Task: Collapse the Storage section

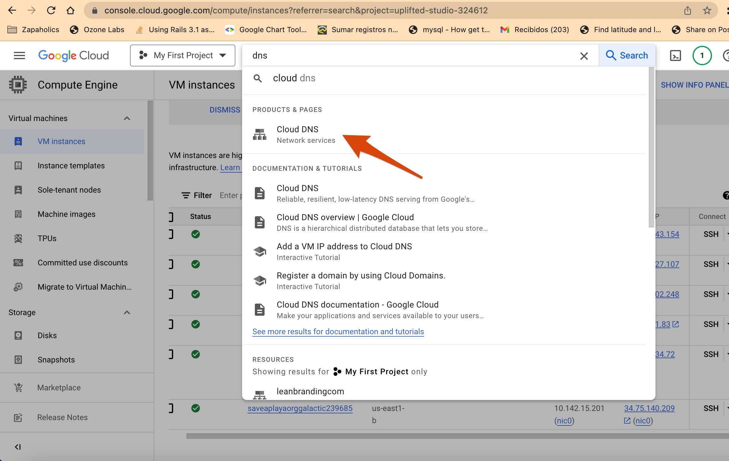Action: [127, 312]
